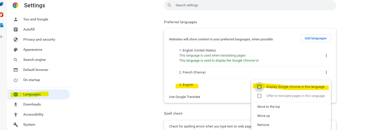The image size is (377, 130).
Task: Click the Privacy and security shield icon
Action: (16, 40)
